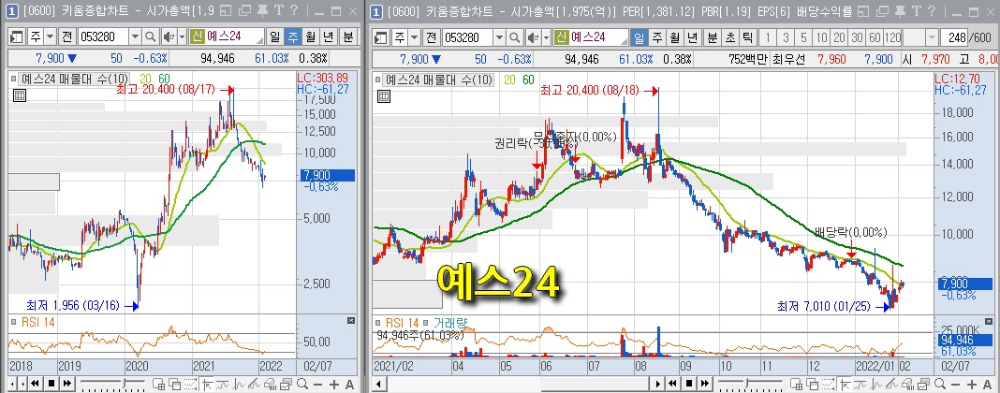Expand speaker options dropdown arrow in right window
The image size is (1000, 393).
coord(546,36)
